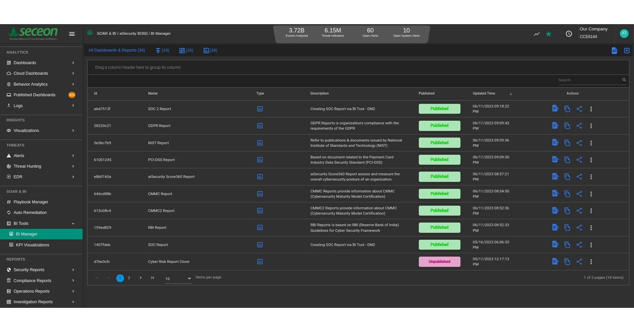Sort by the Name column header
The height and width of the screenshot is (332, 634).
pyautogui.click(x=153, y=94)
